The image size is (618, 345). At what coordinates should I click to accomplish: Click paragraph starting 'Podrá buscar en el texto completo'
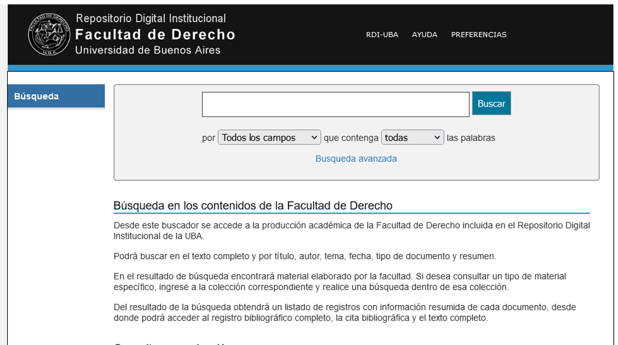pos(305,256)
